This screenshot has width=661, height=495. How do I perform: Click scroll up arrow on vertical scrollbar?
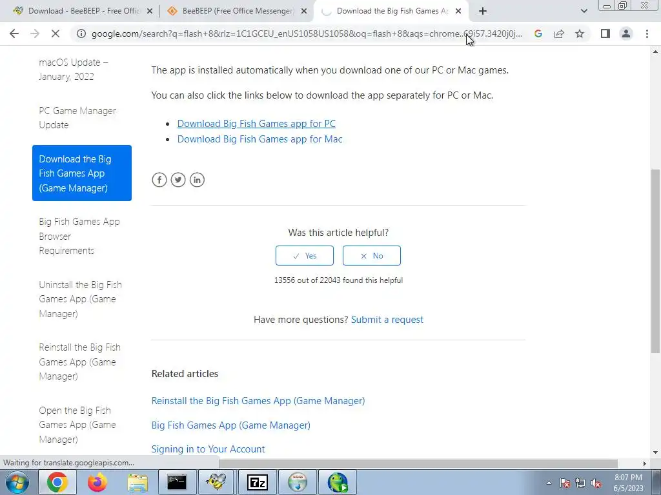click(655, 52)
